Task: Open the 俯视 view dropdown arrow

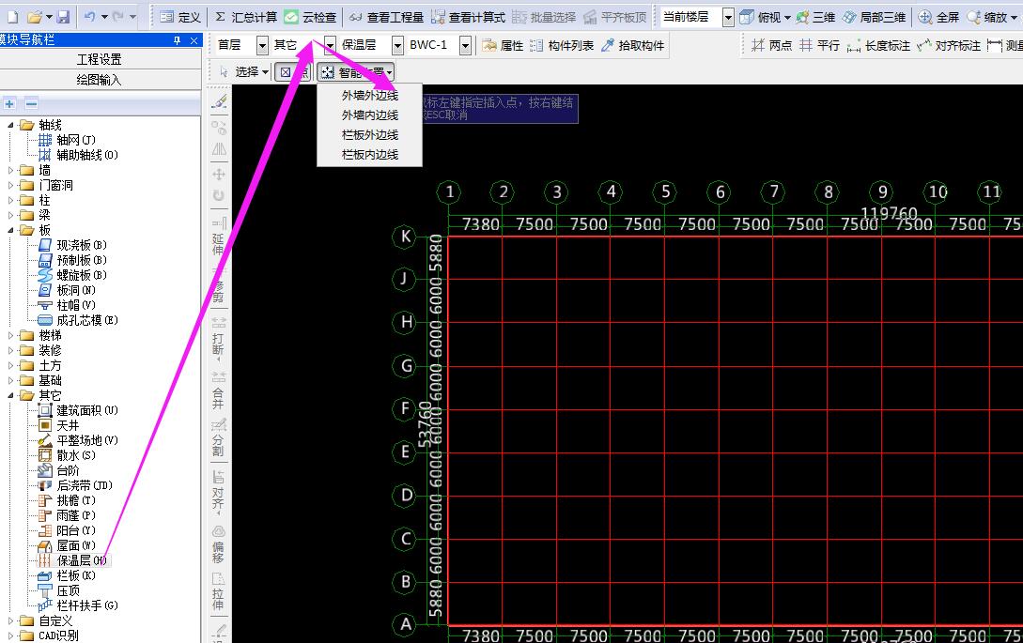Action: point(787,18)
